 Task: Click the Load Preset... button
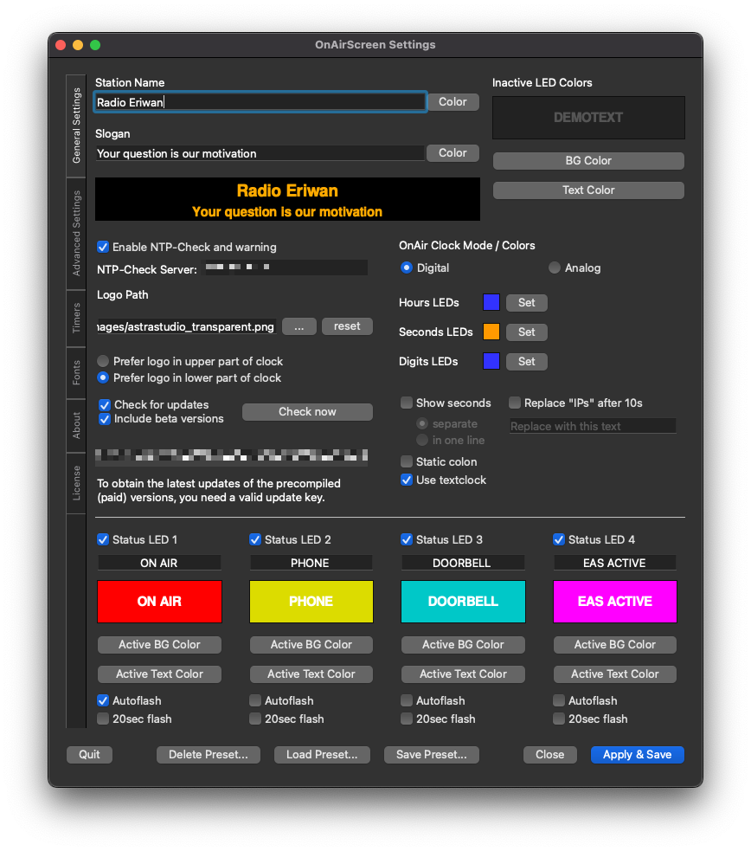(322, 755)
